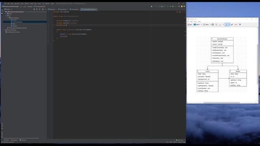Toggle the Structure tool window stripe button
This screenshot has height=146, width=260.
[x=2, y=126]
